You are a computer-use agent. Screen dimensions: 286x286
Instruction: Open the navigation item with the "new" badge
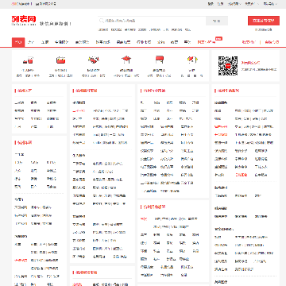[x=207, y=42]
